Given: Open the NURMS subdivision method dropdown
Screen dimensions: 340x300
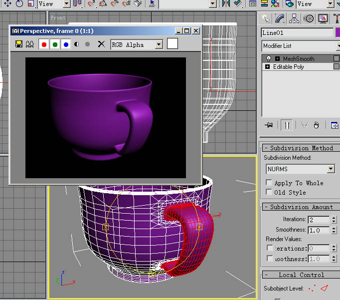Looking at the screenshot, I should pos(331,169).
